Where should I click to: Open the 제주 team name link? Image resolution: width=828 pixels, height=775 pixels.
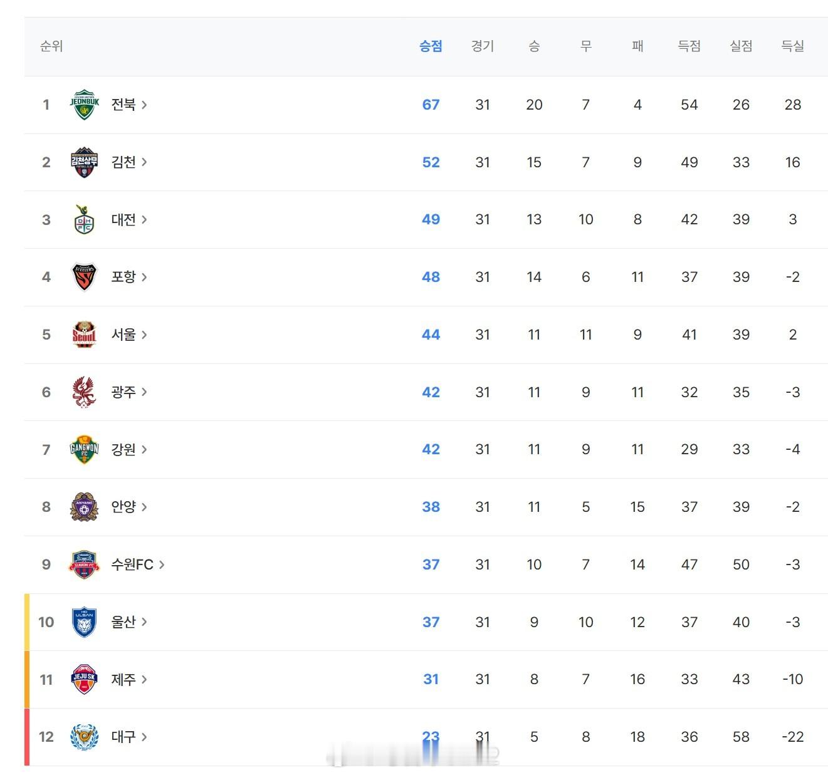tap(123, 679)
